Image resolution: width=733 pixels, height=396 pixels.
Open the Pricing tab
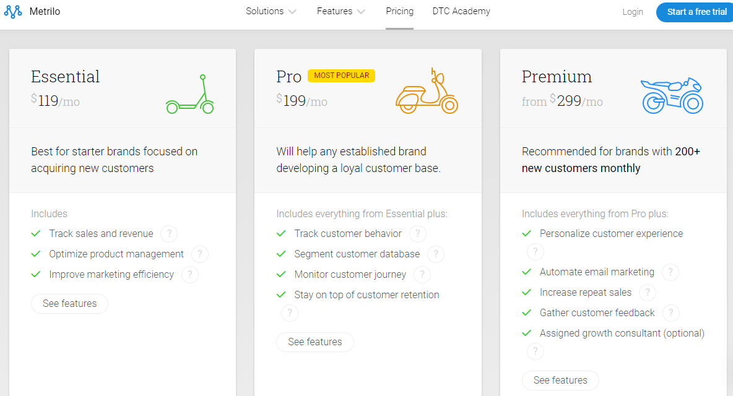coord(399,11)
